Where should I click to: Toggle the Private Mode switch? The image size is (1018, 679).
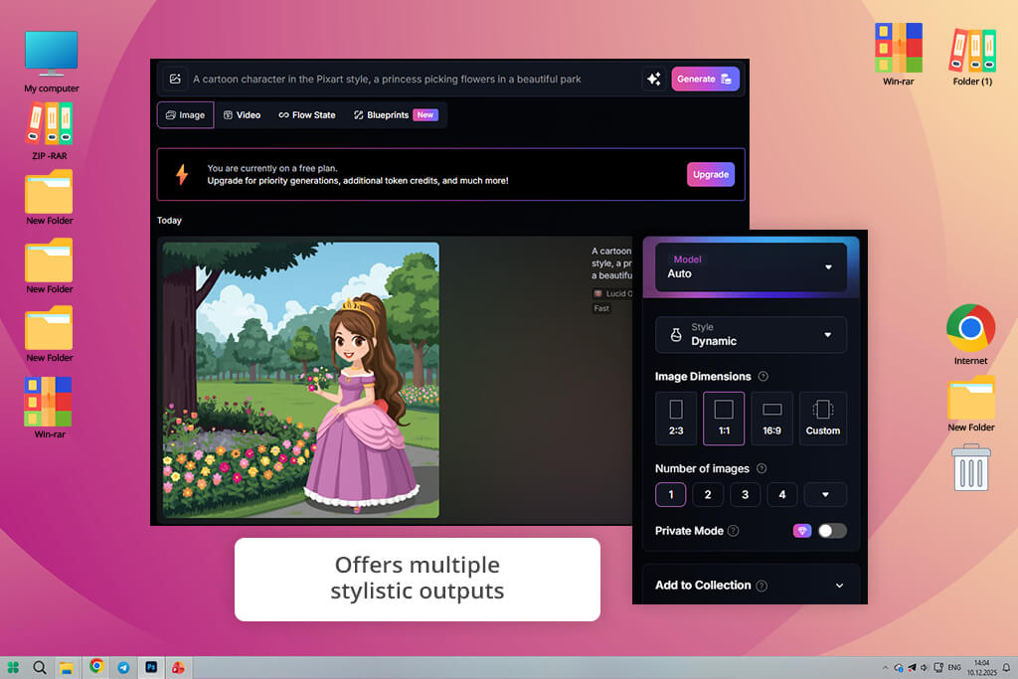pyautogui.click(x=832, y=531)
